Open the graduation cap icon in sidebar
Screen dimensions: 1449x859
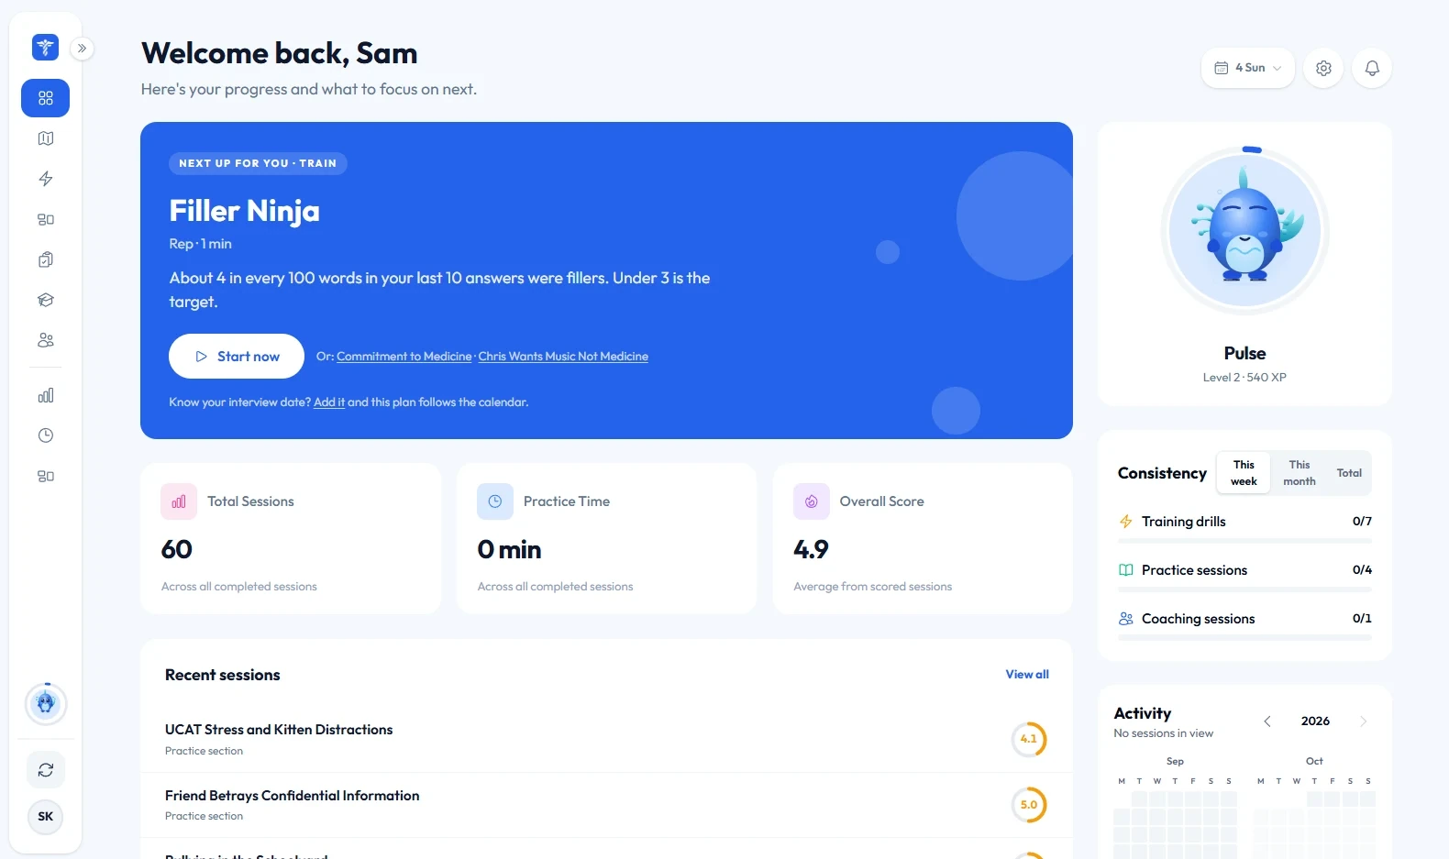[45, 300]
